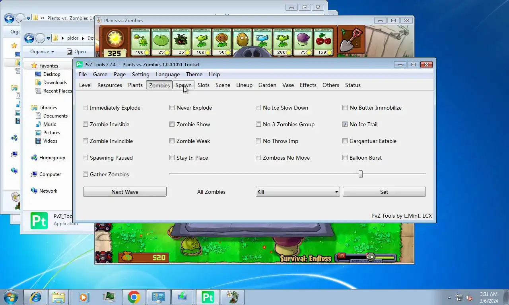Open Windows Explorer from the taskbar
The height and width of the screenshot is (305, 509).
pos(59,297)
